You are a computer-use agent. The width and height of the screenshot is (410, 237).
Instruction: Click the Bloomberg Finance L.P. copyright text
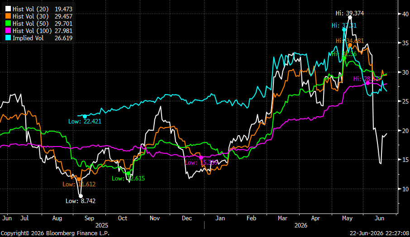pos(78,233)
